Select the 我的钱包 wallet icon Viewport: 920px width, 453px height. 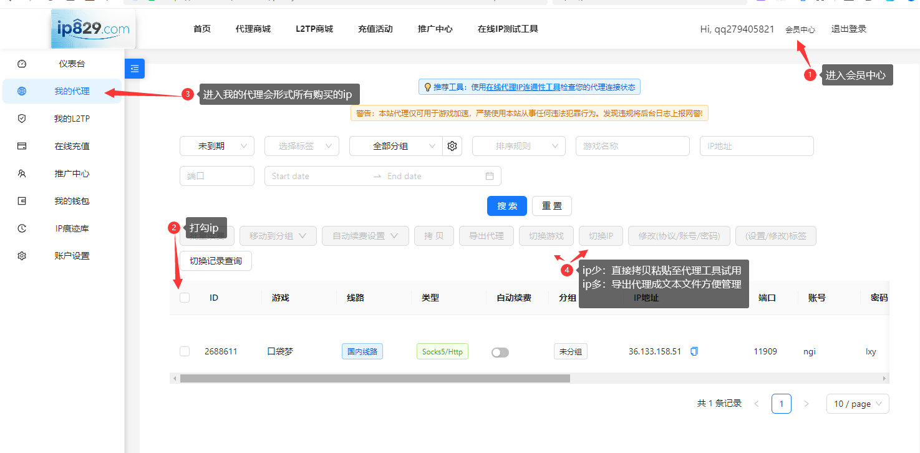coord(22,200)
